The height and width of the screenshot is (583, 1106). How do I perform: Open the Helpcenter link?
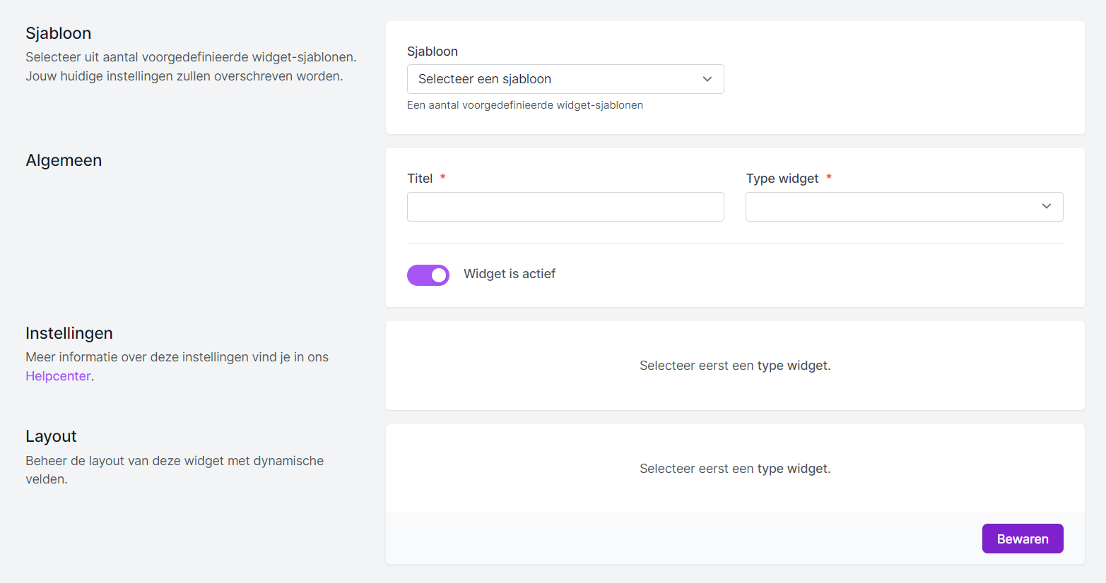pyautogui.click(x=58, y=376)
